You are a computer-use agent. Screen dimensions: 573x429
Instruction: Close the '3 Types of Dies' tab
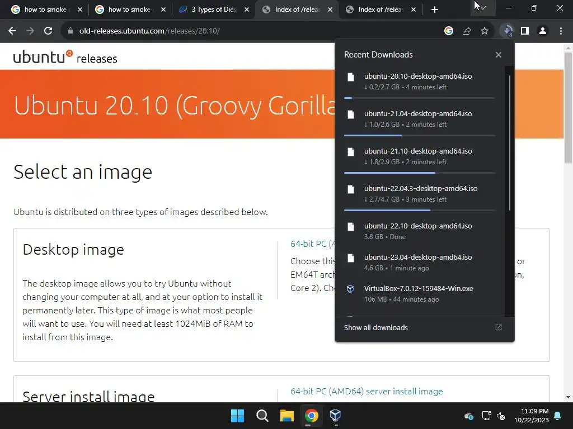[247, 9]
